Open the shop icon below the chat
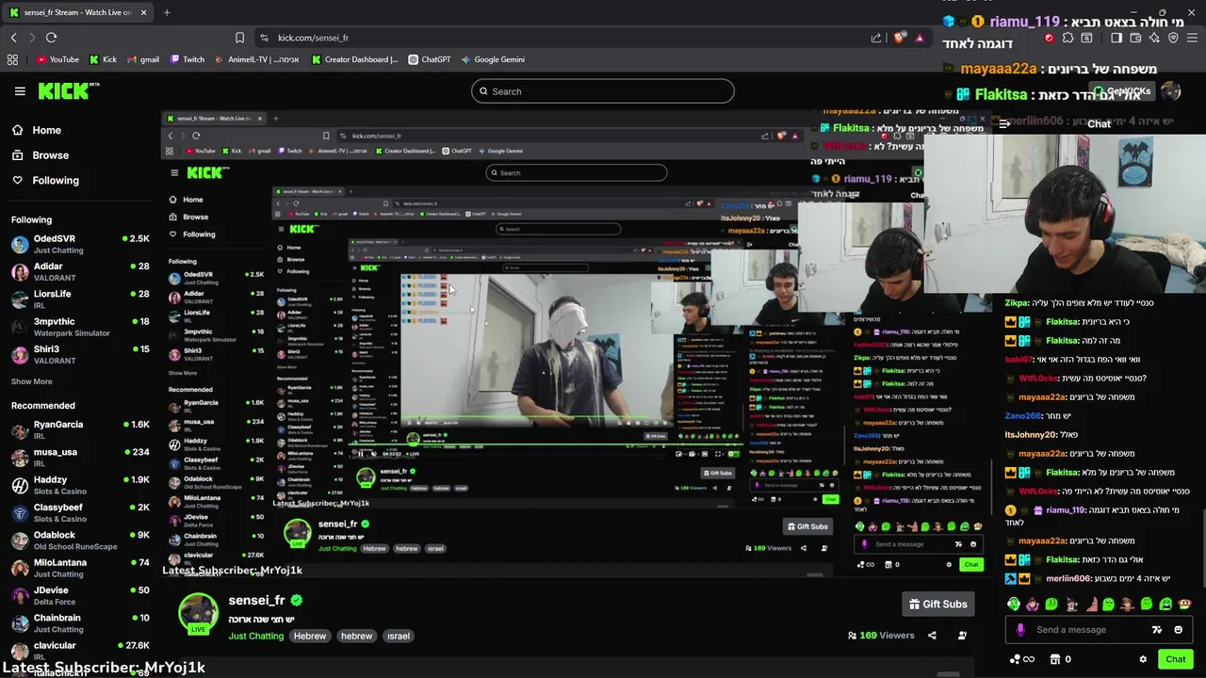 click(x=1055, y=659)
